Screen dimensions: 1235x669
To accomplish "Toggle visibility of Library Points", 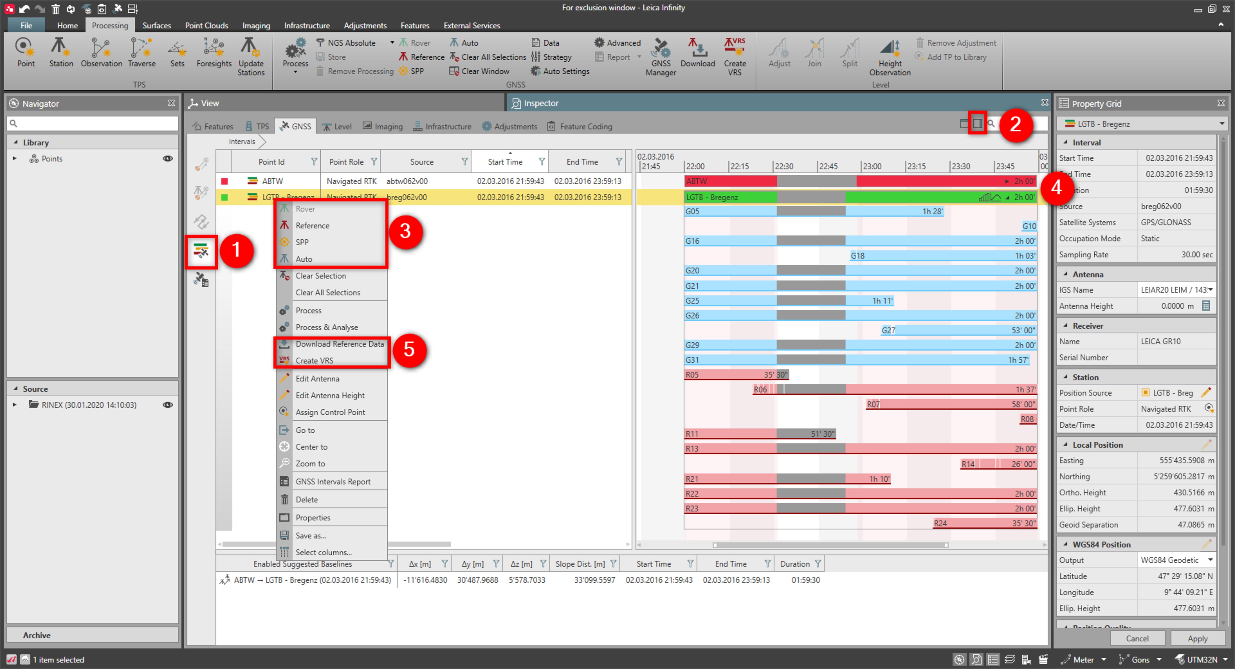I will 168,158.
